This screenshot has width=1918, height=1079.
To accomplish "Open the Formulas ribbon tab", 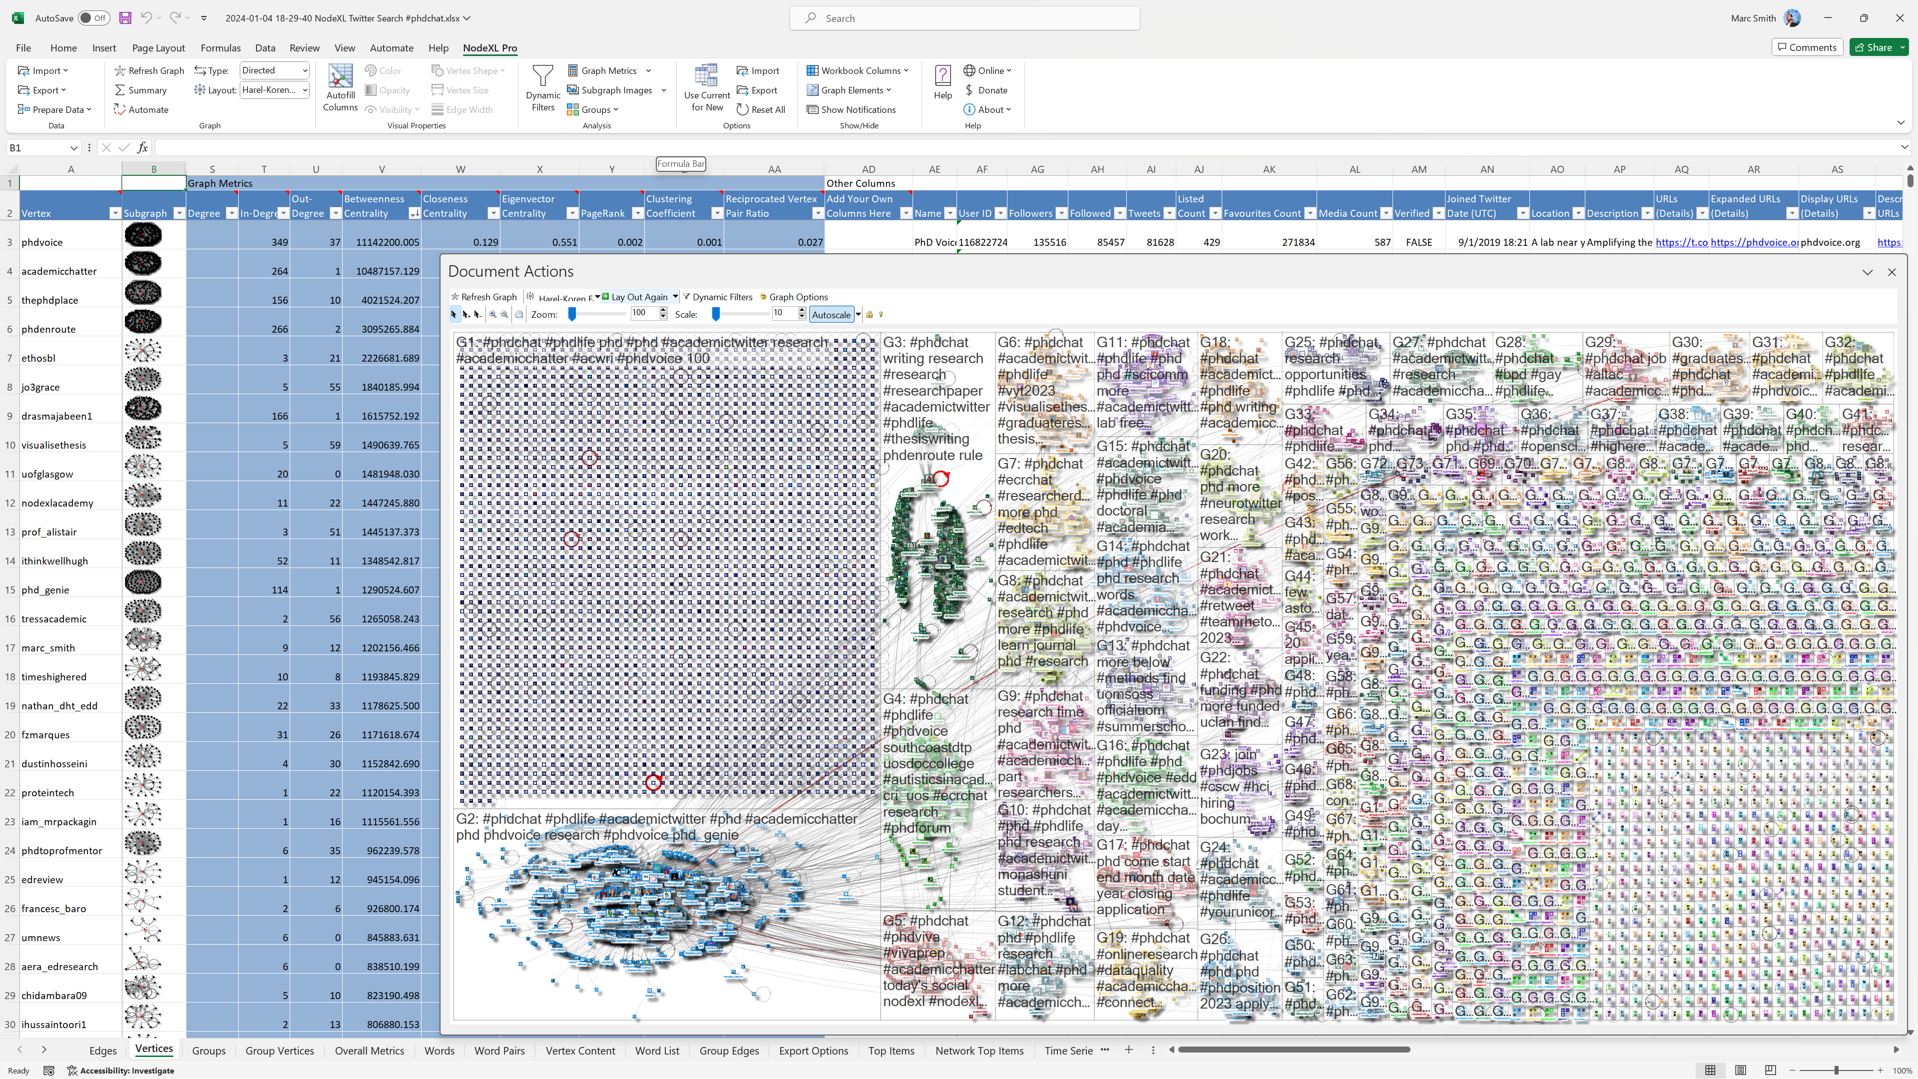I will (220, 47).
